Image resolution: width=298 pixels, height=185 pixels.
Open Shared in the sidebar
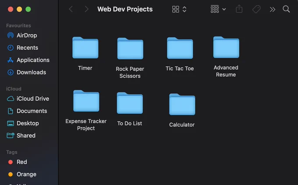pyautogui.click(x=26, y=136)
